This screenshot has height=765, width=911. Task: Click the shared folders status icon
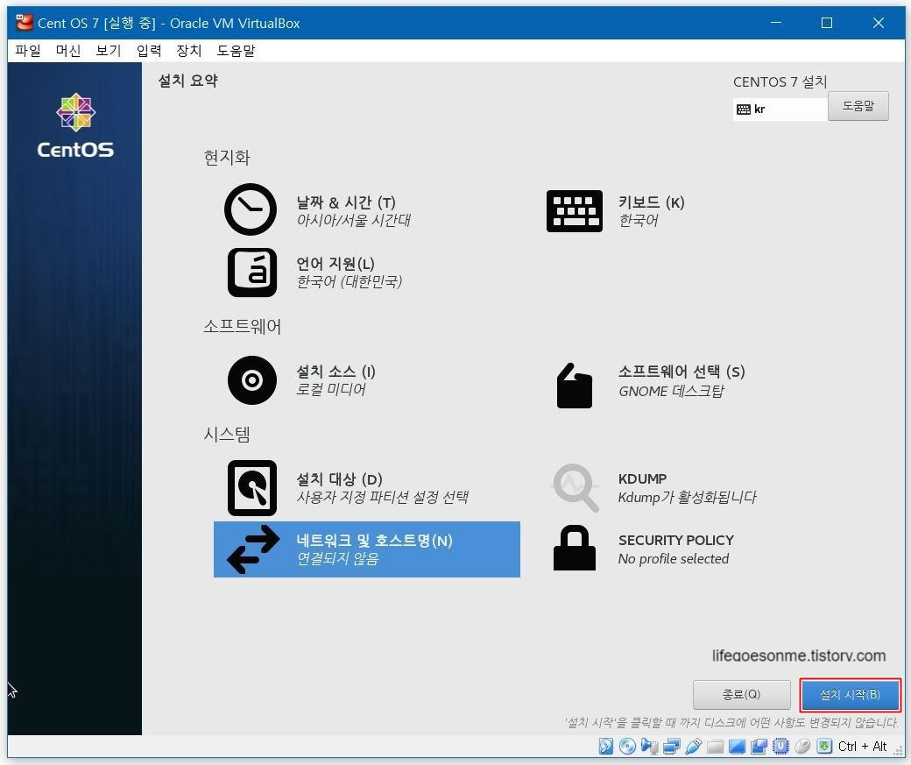tap(715, 747)
